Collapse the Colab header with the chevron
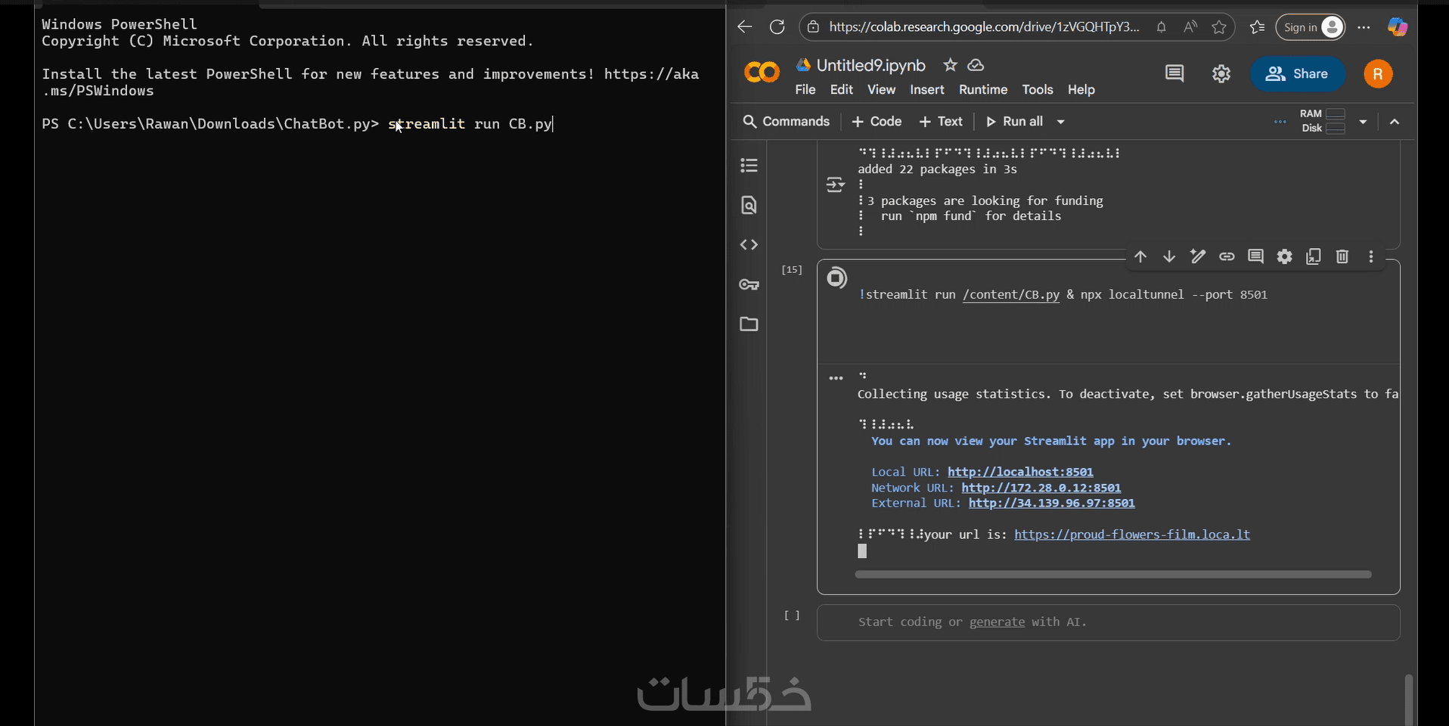 tap(1395, 121)
